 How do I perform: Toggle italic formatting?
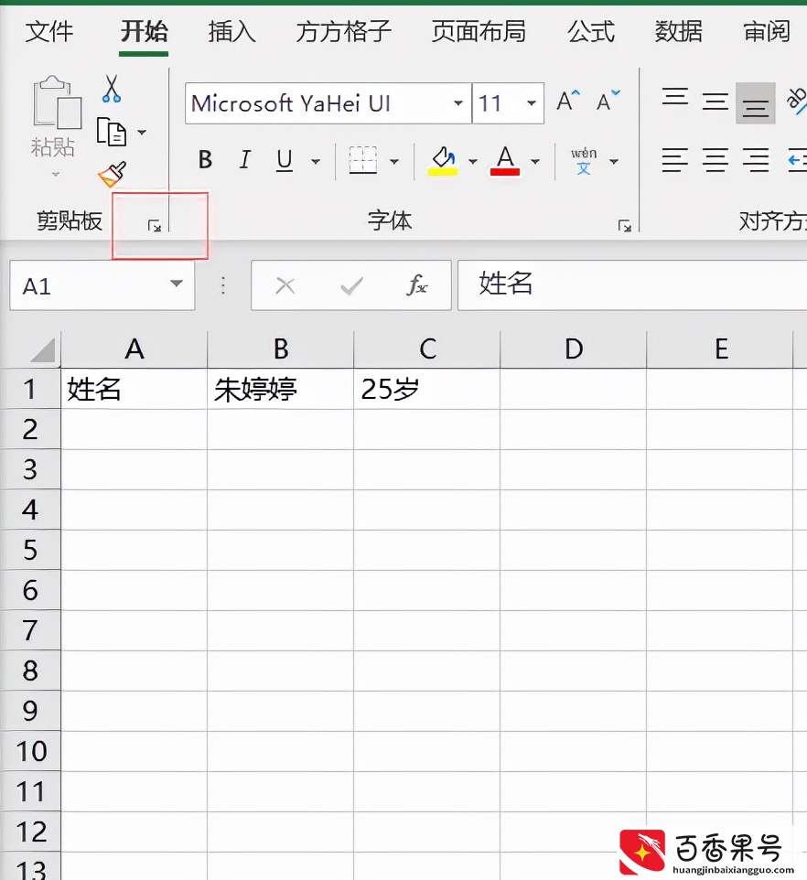click(244, 160)
